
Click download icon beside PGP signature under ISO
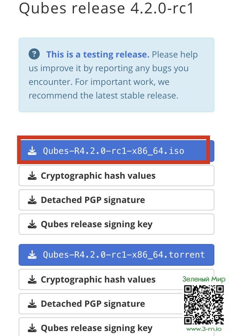pyautogui.click(x=32, y=200)
